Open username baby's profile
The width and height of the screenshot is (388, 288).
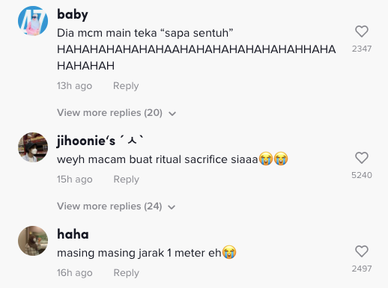click(73, 14)
